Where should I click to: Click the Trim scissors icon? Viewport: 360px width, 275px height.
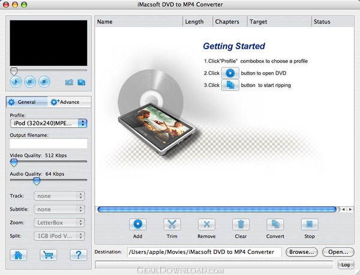tap(172, 224)
